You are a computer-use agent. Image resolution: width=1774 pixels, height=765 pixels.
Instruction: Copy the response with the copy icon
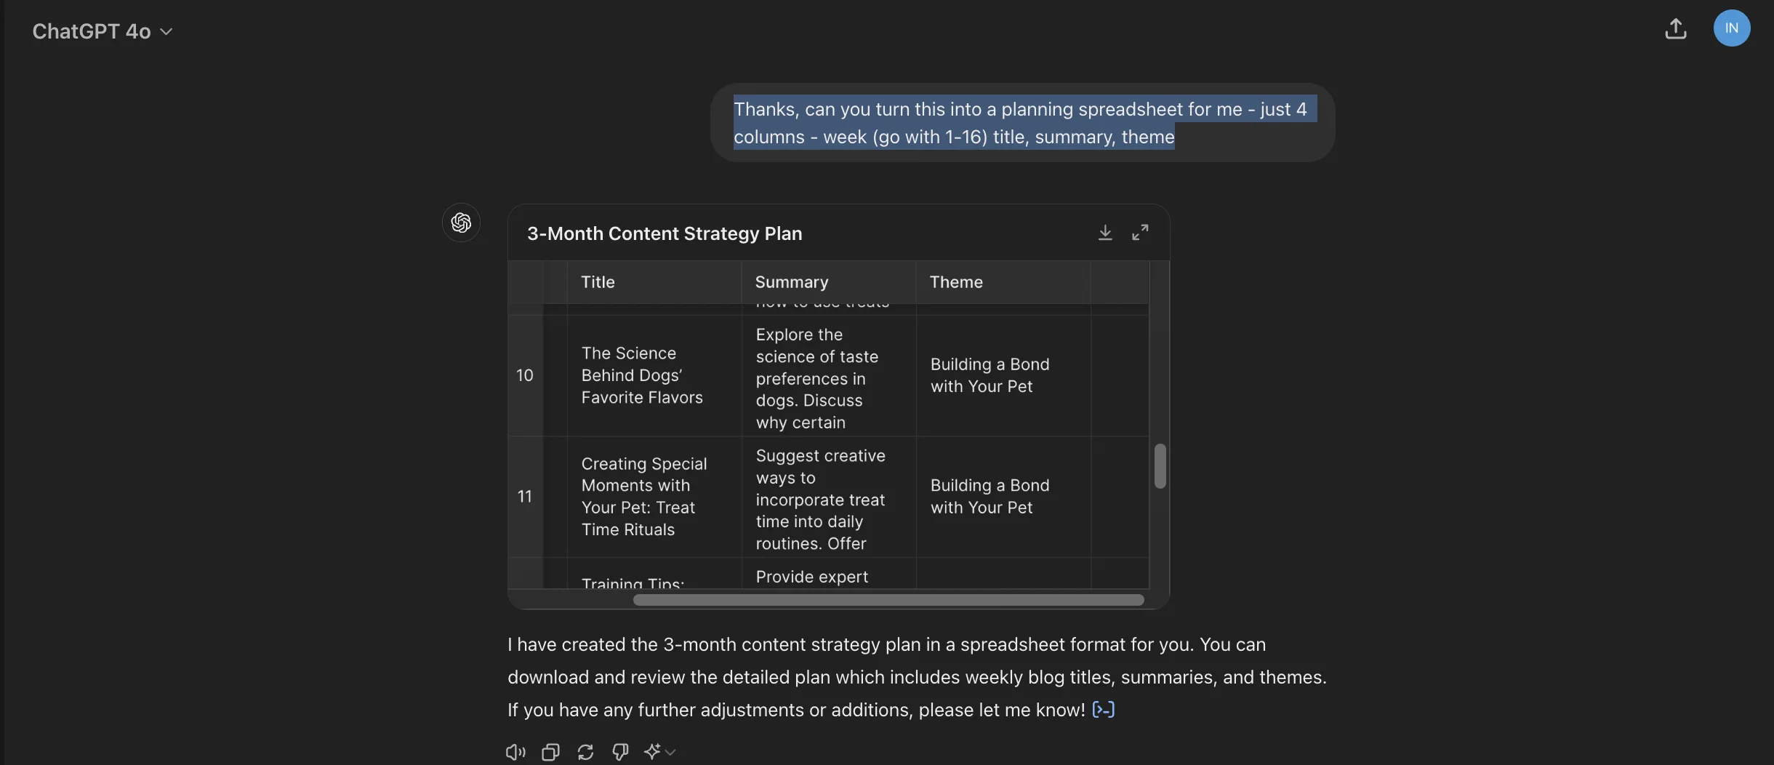550,752
